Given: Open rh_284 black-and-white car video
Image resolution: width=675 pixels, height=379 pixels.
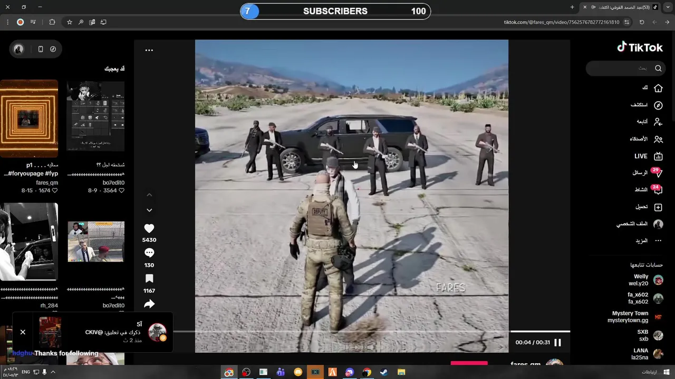Looking at the screenshot, I should click(29, 242).
